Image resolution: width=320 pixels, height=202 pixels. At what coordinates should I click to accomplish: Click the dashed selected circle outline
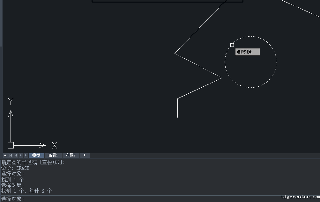[276, 62]
